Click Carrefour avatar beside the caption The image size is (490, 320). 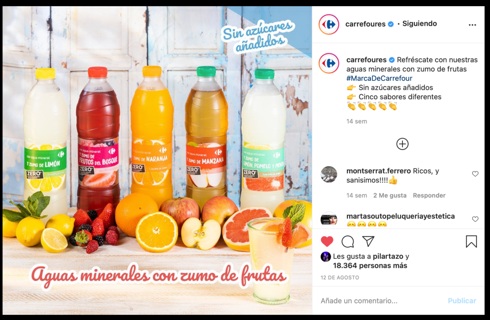[329, 64]
